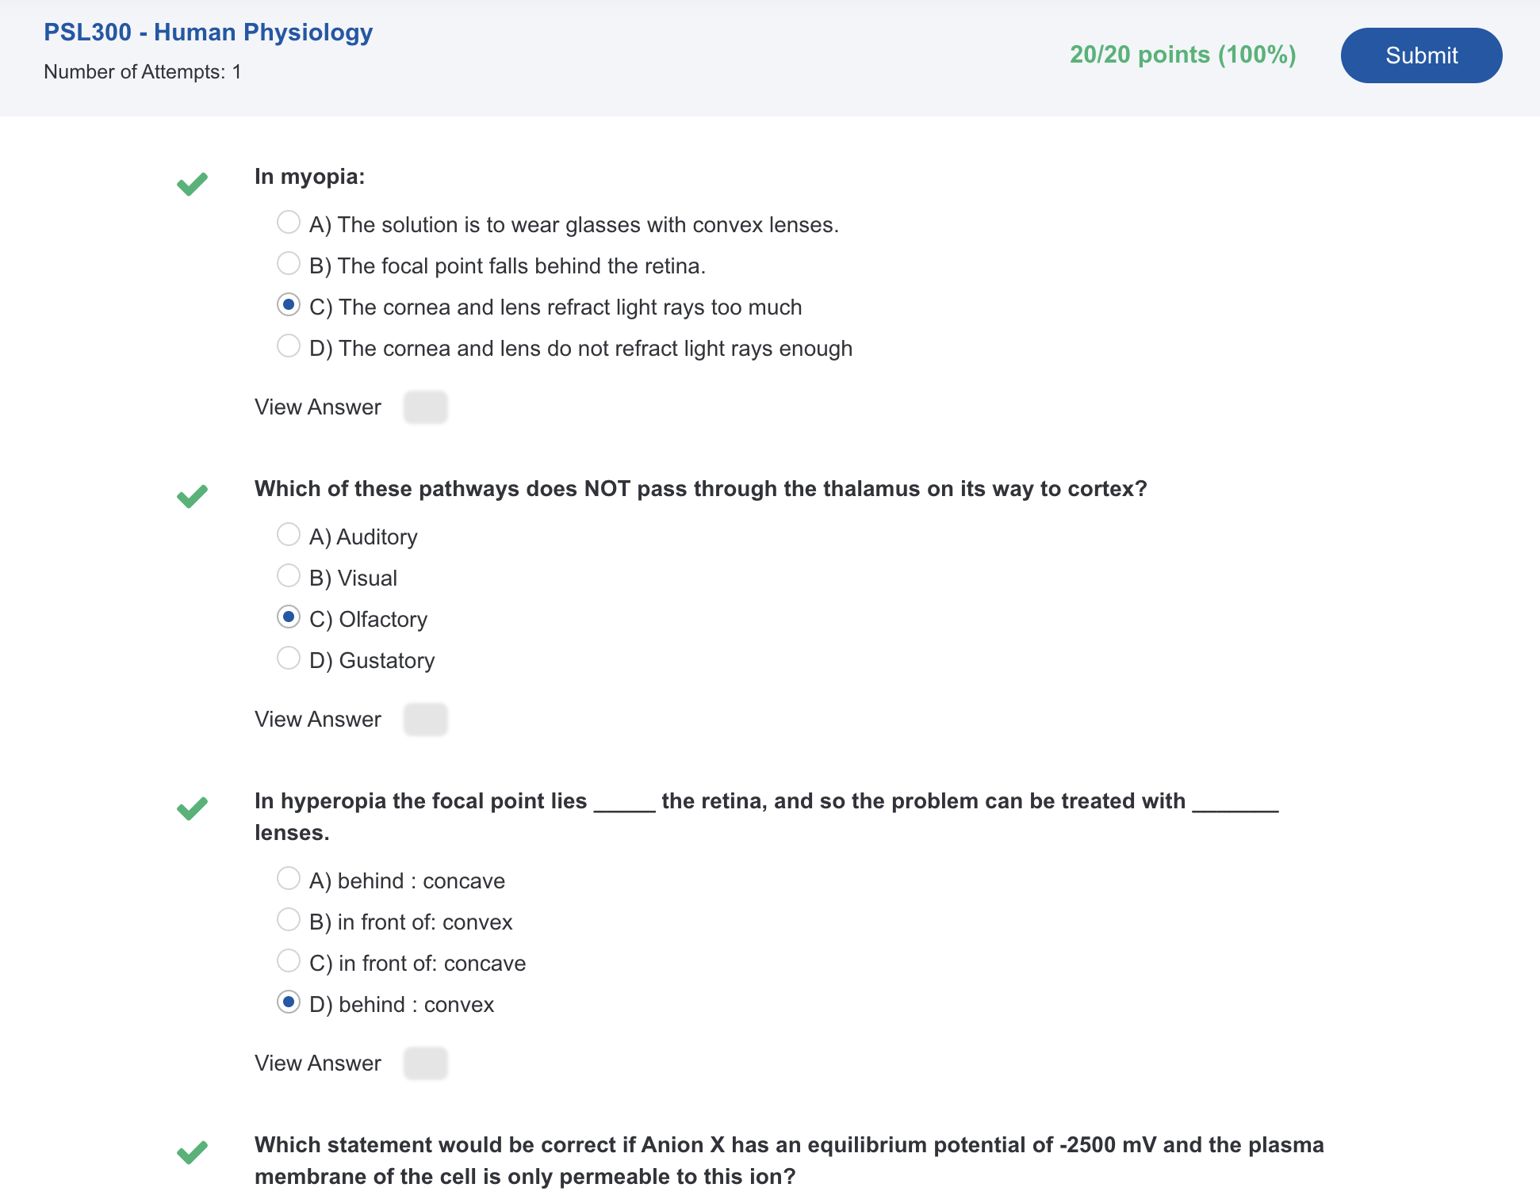Select 'behind : concave' answer
This screenshot has width=1540, height=1199.
point(289,878)
